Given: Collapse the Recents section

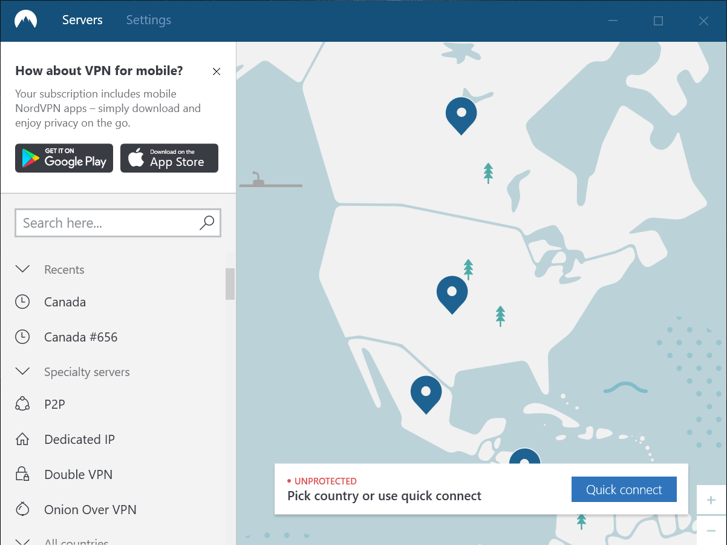Looking at the screenshot, I should [22, 269].
